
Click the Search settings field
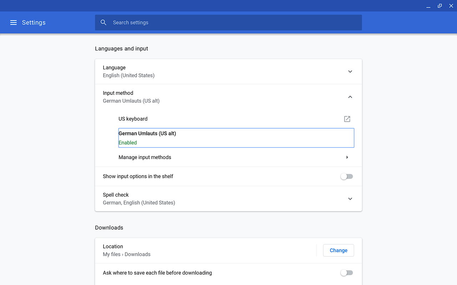point(232,22)
